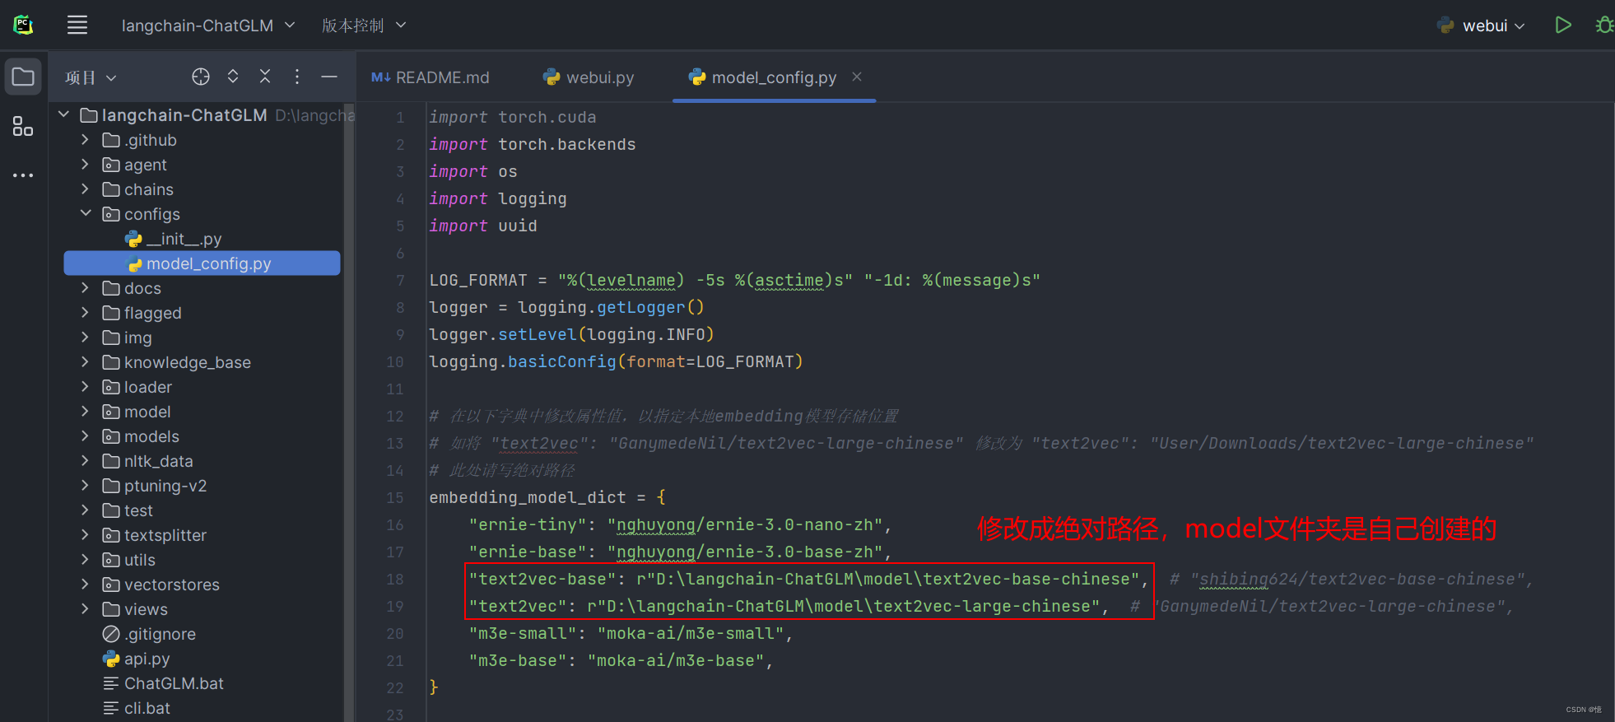Click the X icon in project panel
Screen dimensions: 1615x722
[x=265, y=77]
